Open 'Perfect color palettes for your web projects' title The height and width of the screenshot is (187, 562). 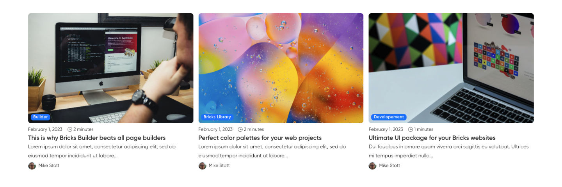tap(260, 138)
